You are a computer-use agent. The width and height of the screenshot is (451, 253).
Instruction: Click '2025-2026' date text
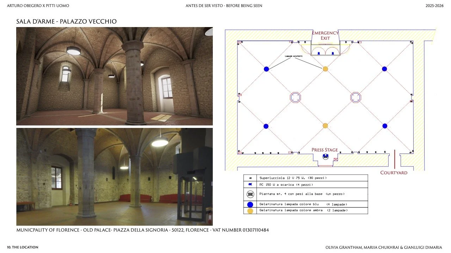435,6
